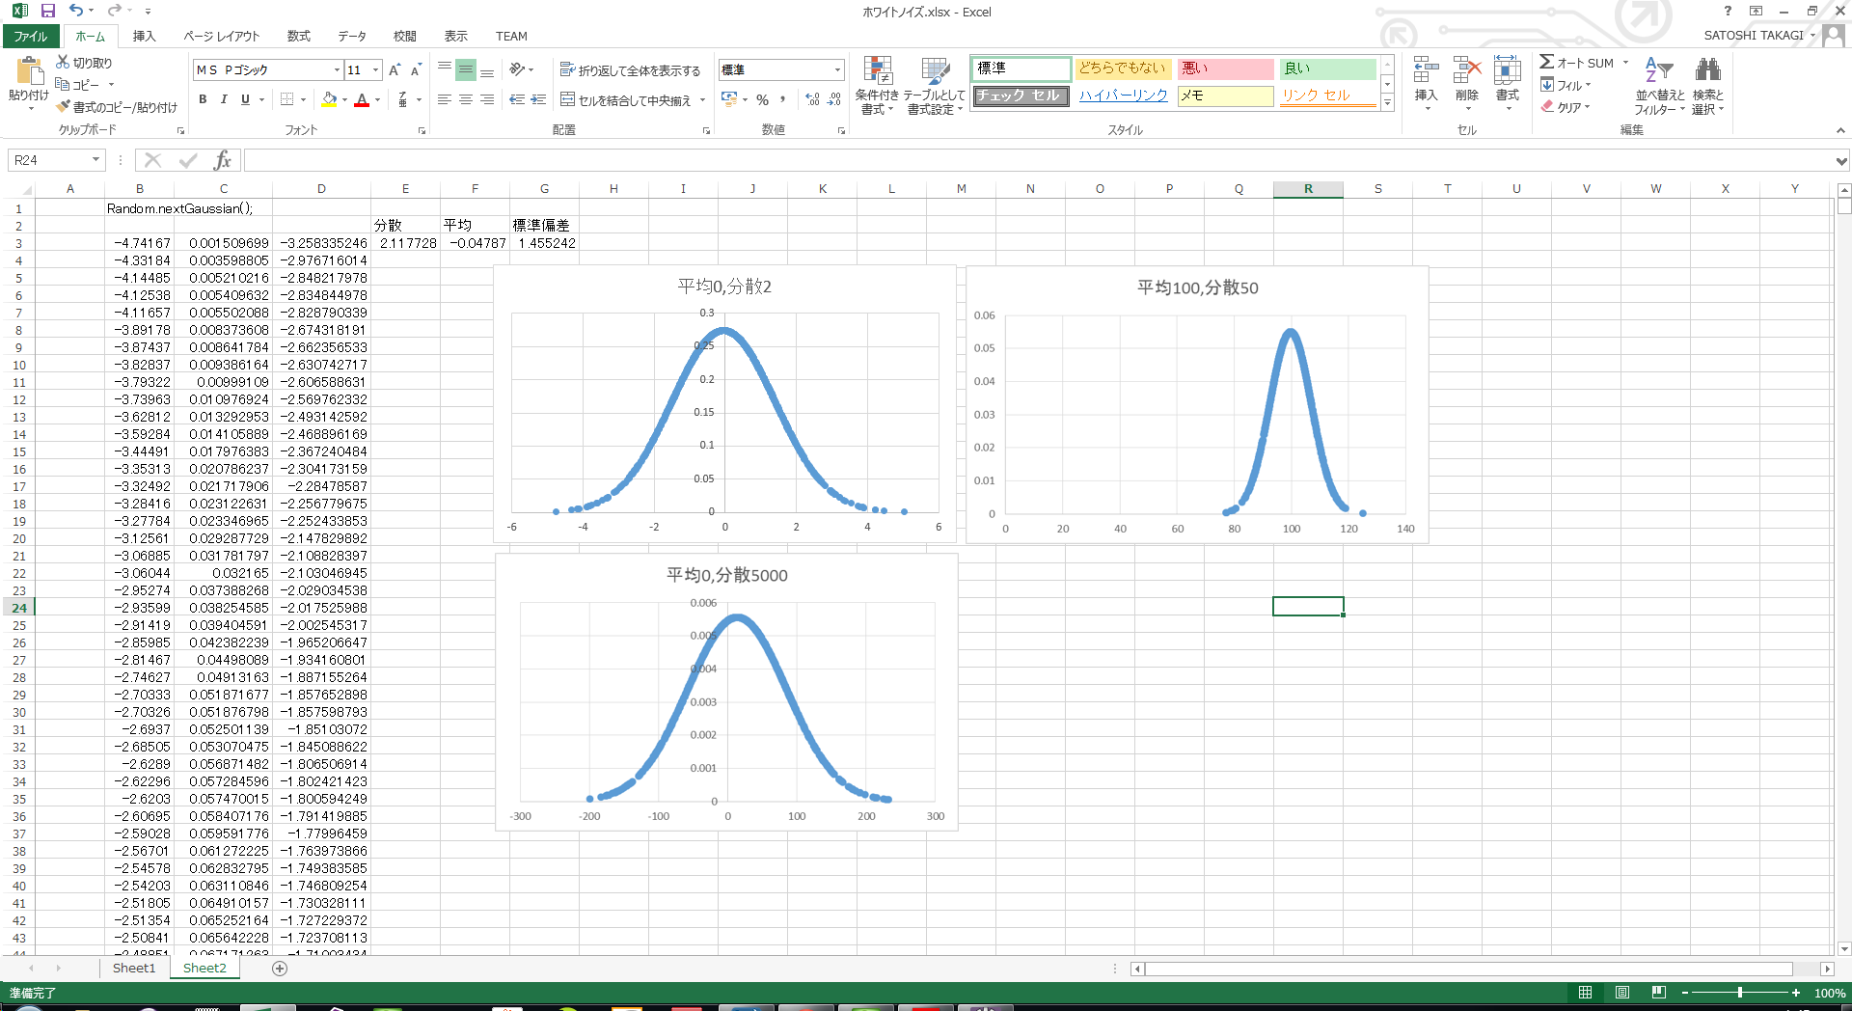Image resolution: width=1852 pixels, height=1011 pixels.
Task: Open the font size dropdown
Action: click(376, 70)
